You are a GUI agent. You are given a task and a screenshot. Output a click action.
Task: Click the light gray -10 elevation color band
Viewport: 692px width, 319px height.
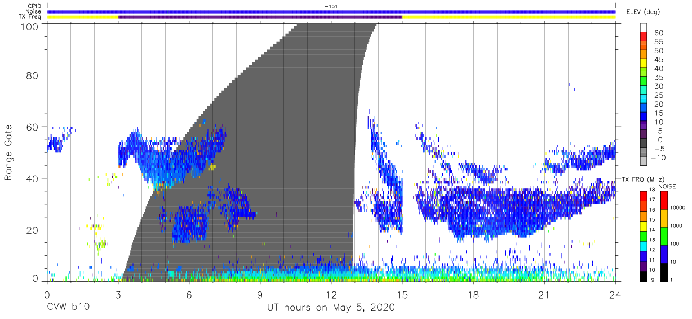(643, 161)
